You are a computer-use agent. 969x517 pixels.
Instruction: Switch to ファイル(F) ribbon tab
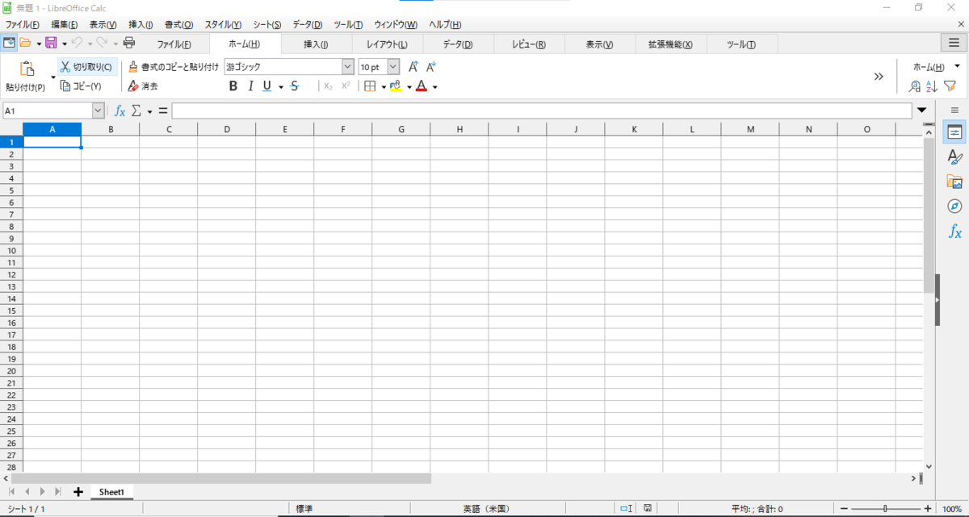click(x=174, y=44)
